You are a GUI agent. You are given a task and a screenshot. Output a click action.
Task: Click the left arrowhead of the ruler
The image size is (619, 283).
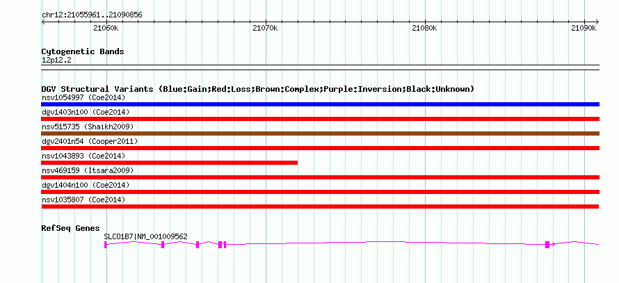(43, 22)
